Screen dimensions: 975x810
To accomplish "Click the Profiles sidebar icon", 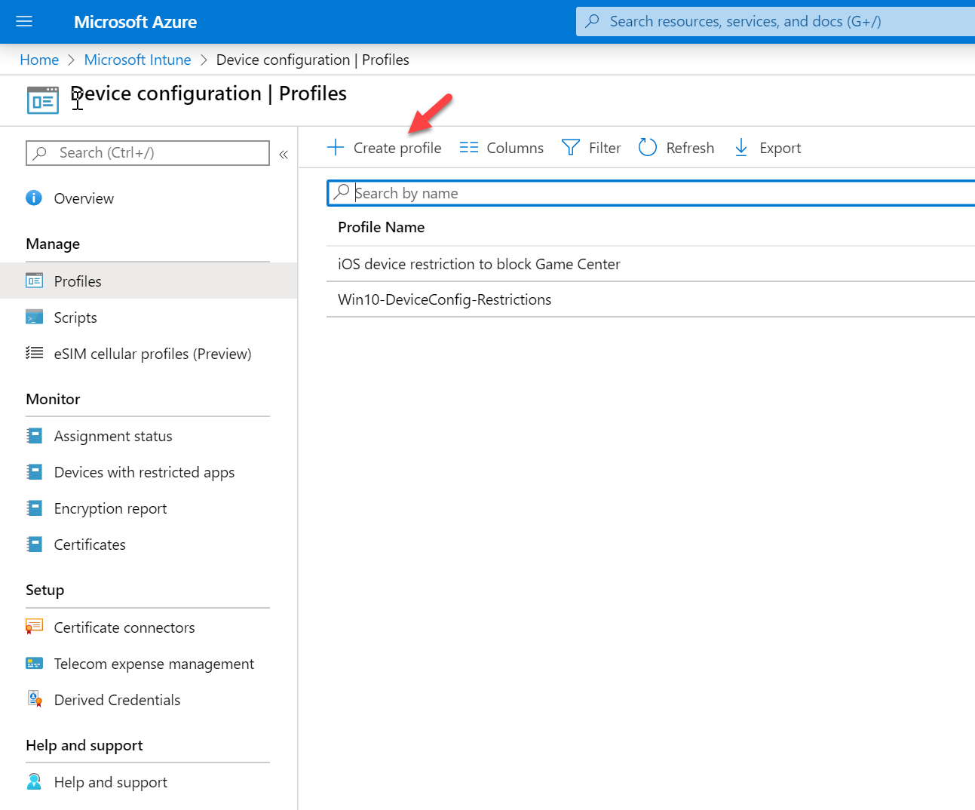I will pos(34,281).
